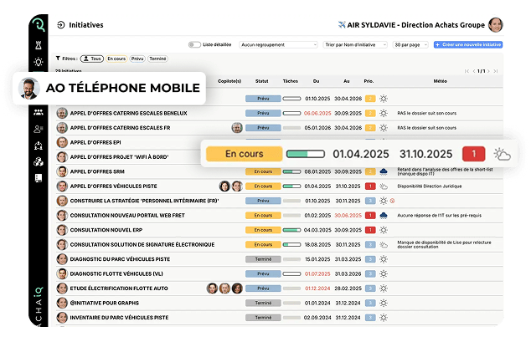Viewport: 531px width, 342px height.
Task: Click the Initiatives arrow icon in header
Action: coord(60,25)
